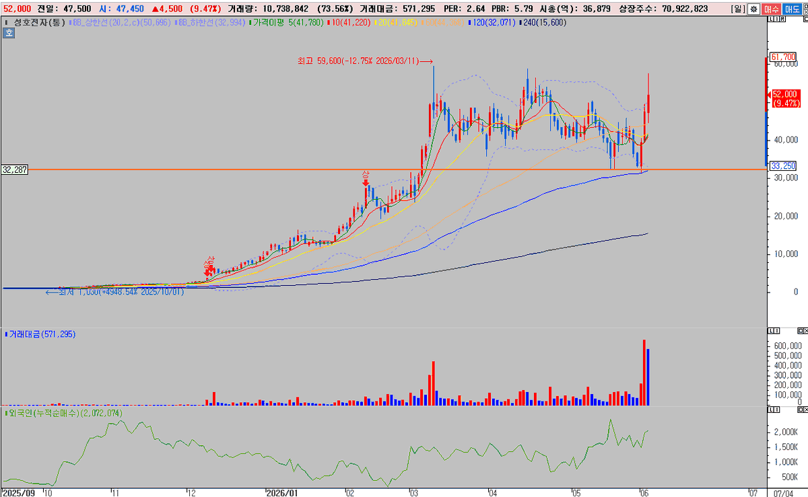Screen dimensions: 808x497
Task: Click the X close icon on 외국인 panel
Action: [x=806, y=410]
